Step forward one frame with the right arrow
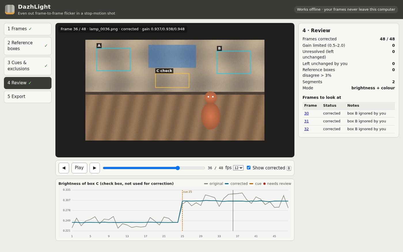Viewport: 403px width, 252px height. click(x=95, y=168)
